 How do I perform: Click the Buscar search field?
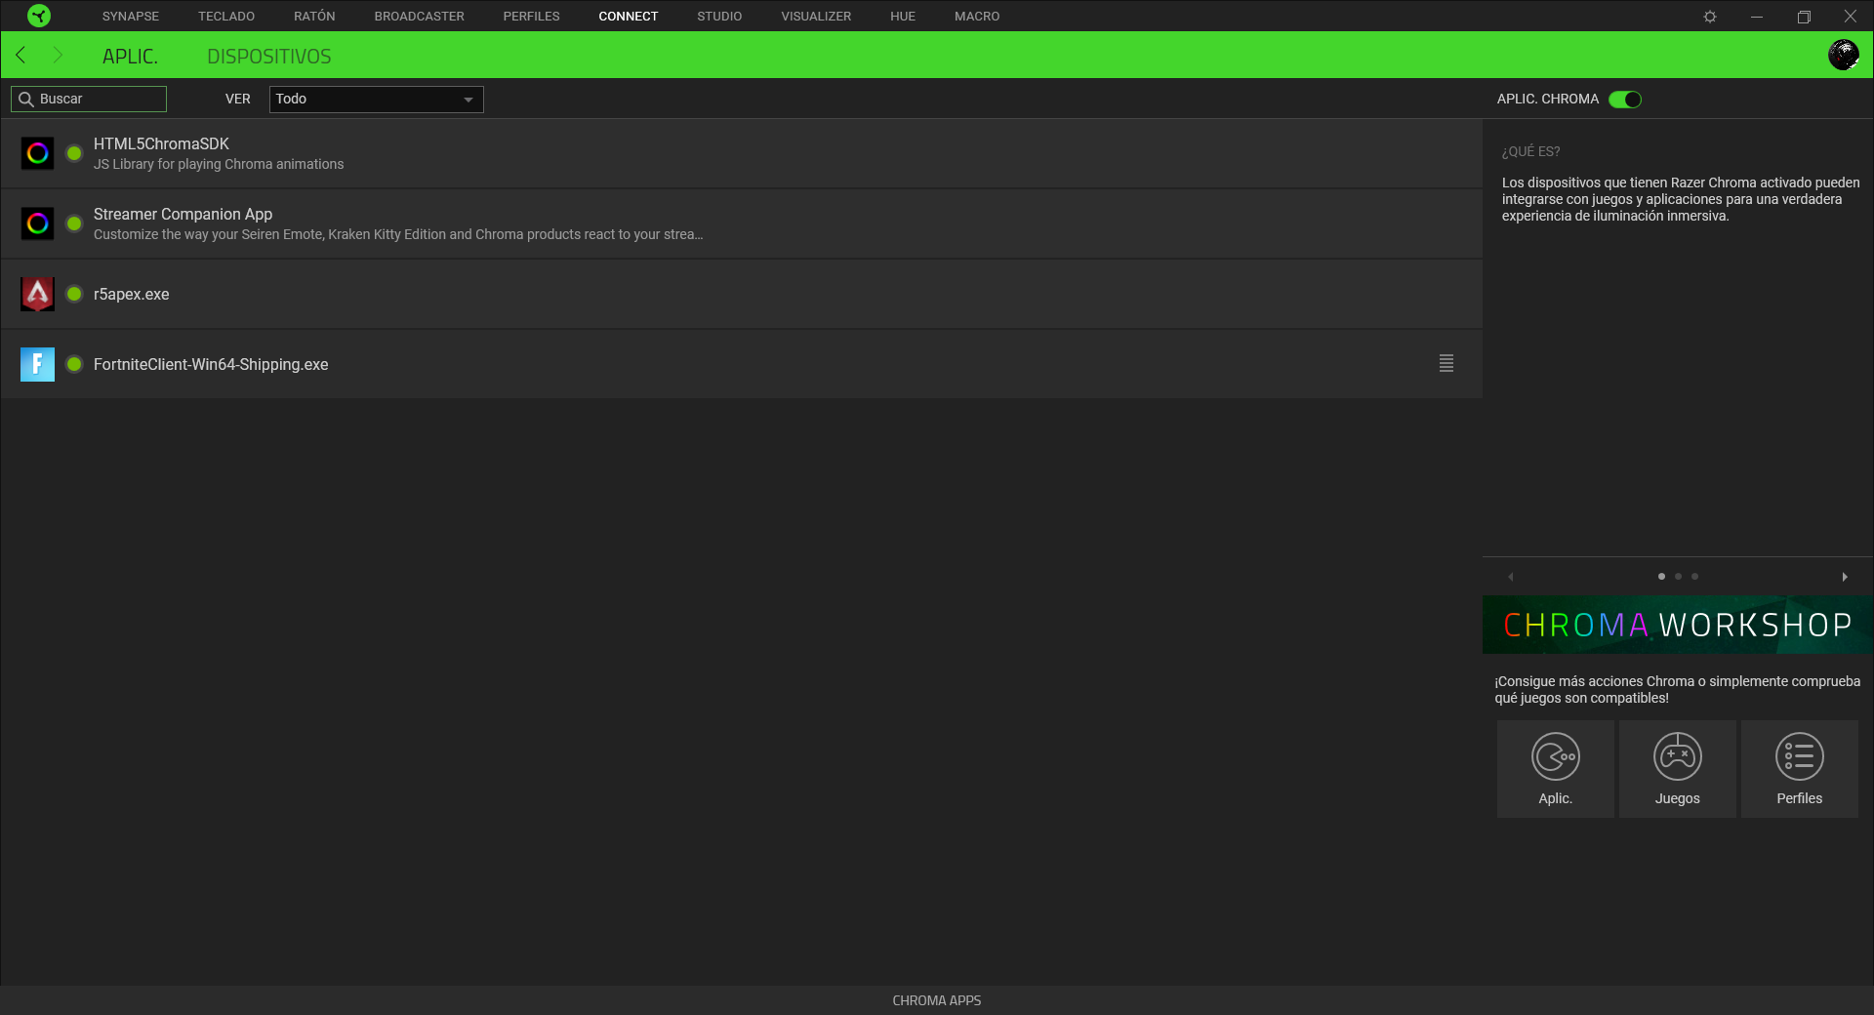(x=89, y=100)
